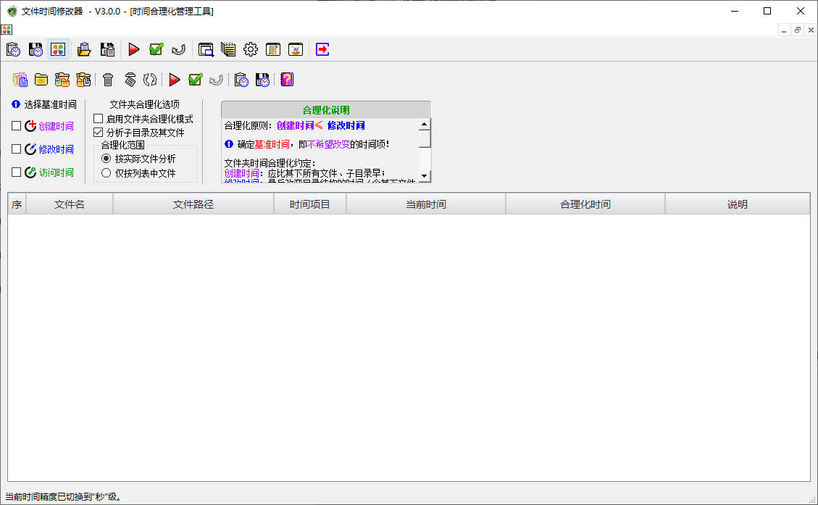Click the plain yellow folder icon
818x505 pixels.
[x=41, y=79]
